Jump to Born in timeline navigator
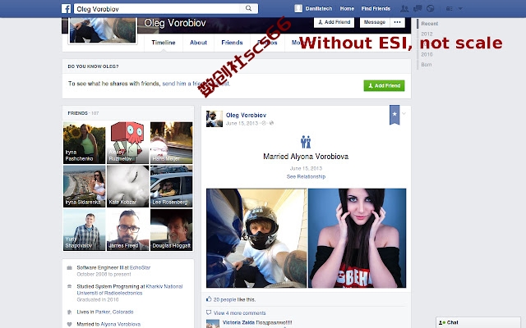526x328 pixels. point(427,65)
